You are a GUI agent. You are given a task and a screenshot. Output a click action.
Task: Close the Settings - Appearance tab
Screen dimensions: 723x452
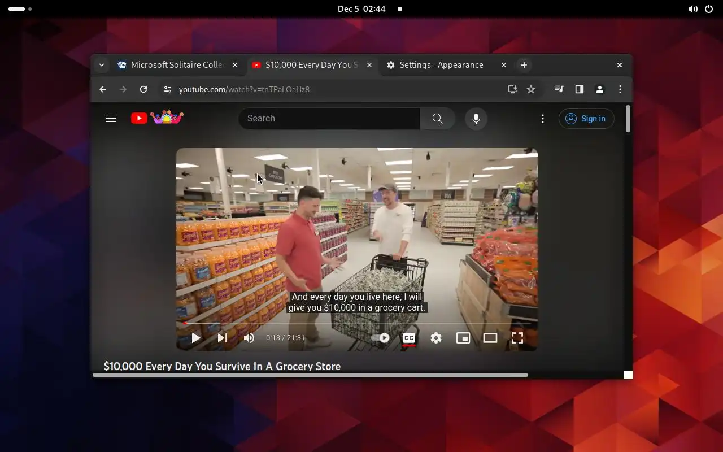click(504, 65)
